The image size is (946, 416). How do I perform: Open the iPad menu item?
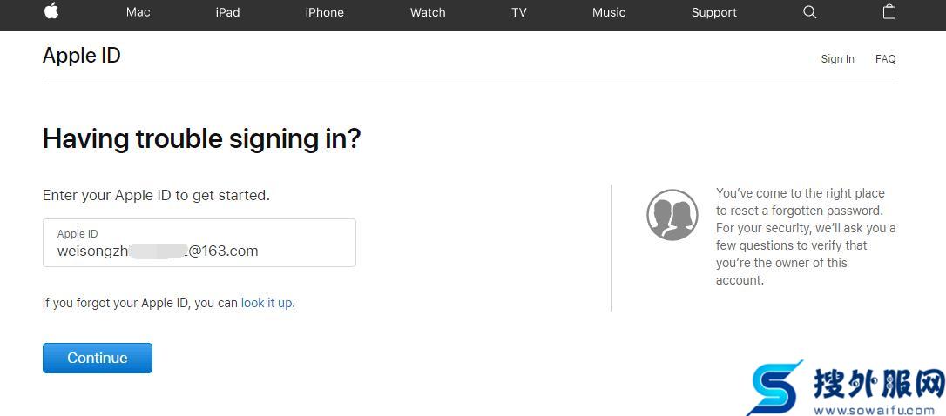pyautogui.click(x=227, y=12)
